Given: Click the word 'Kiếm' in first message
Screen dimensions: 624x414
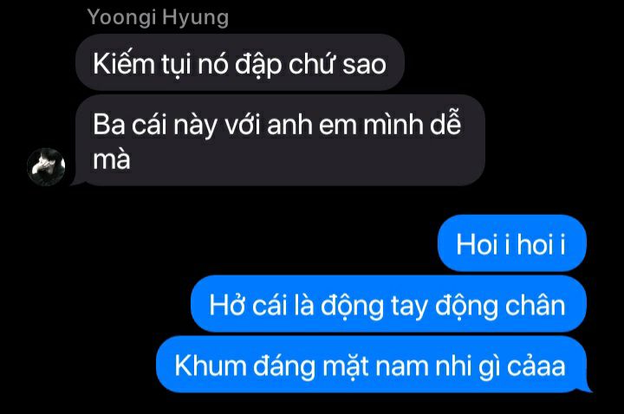Looking at the screenshot, I should click(124, 63).
